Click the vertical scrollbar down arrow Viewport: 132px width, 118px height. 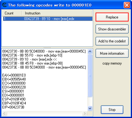coord(90,108)
